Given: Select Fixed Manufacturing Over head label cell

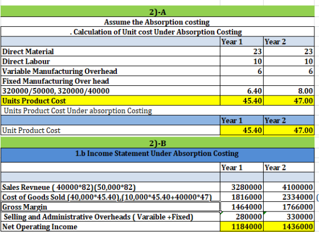Looking at the screenshot, I should click(111, 81).
